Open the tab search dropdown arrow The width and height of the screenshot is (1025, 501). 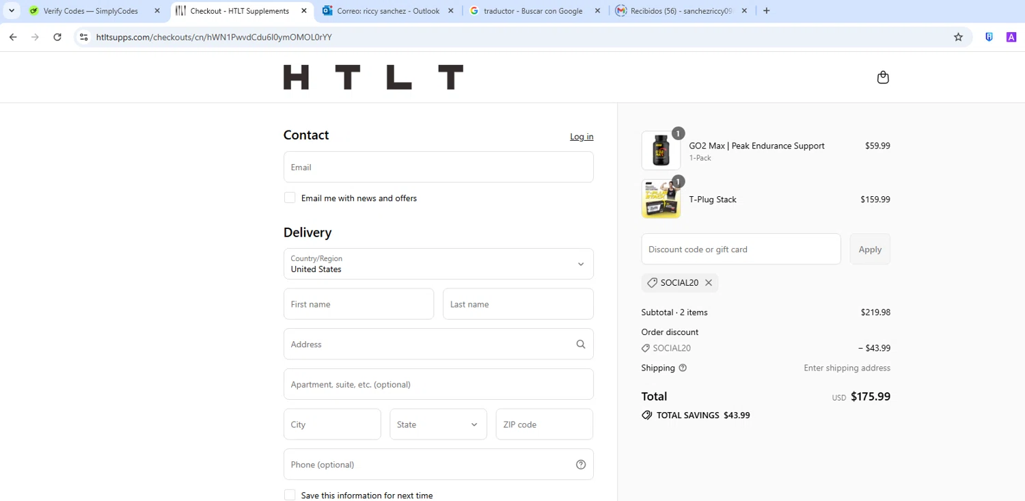[x=12, y=11]
